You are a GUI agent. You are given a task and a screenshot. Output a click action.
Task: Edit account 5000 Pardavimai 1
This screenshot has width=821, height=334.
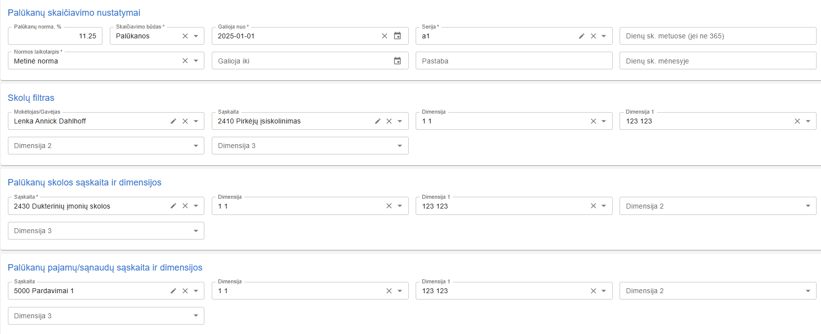173,291
